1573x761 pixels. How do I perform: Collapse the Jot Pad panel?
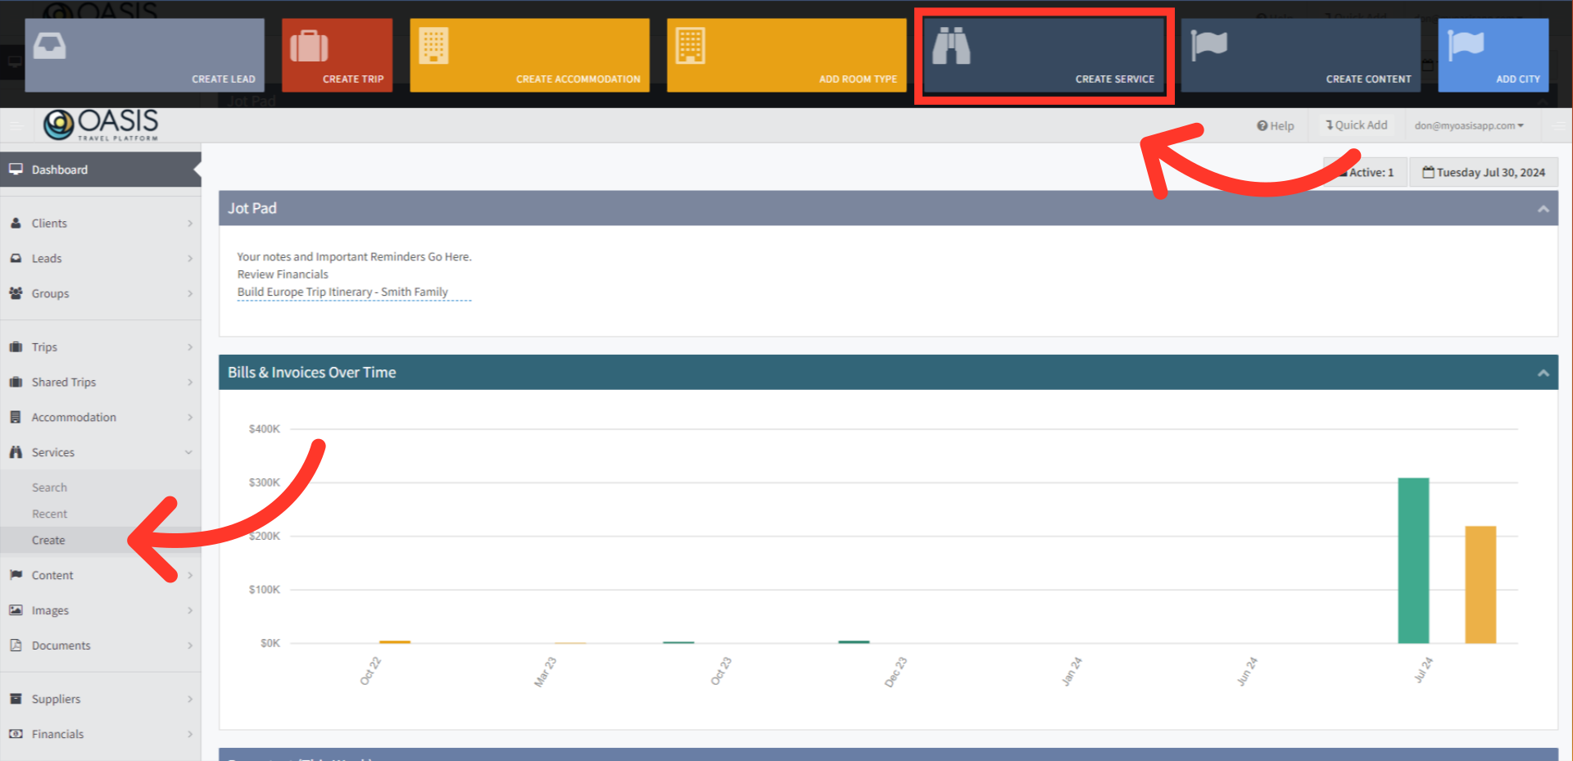click(1544, 209)
